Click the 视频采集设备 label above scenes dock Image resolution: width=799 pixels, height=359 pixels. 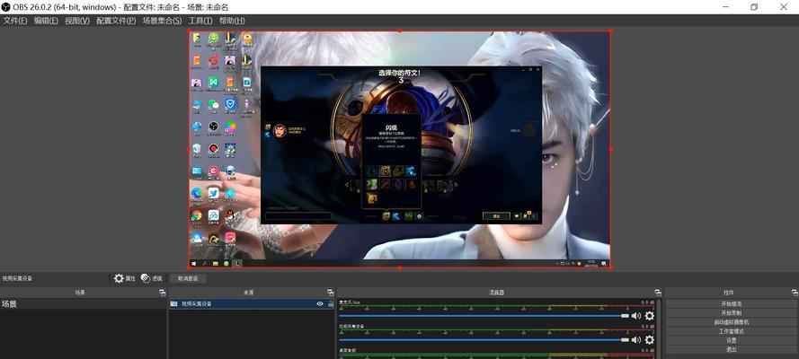17,278
